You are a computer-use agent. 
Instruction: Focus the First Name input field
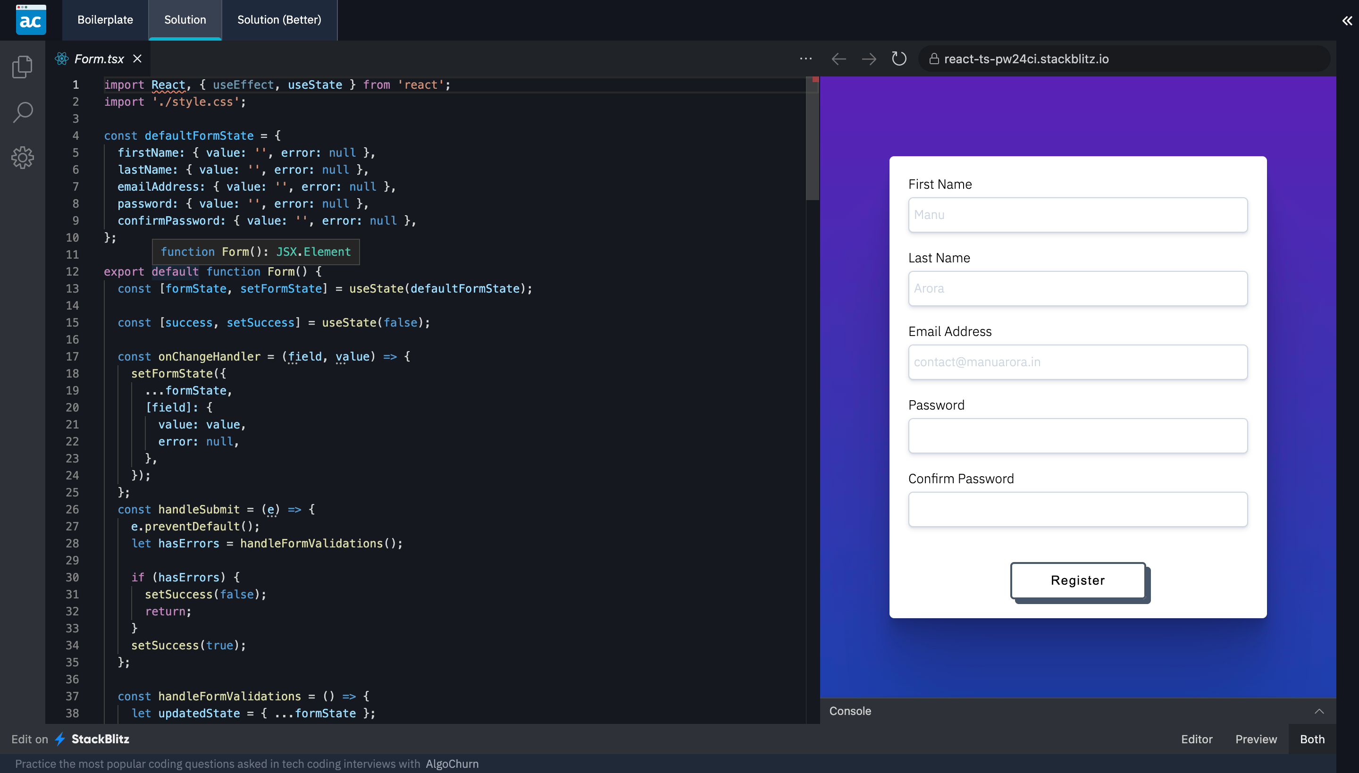click(1078, 215)
